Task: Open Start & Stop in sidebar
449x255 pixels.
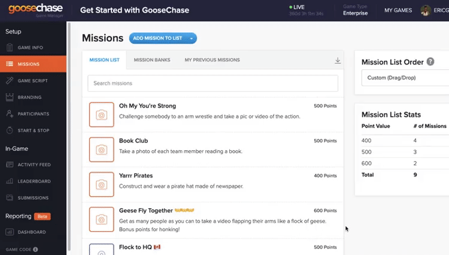Action: click(33, 130)
